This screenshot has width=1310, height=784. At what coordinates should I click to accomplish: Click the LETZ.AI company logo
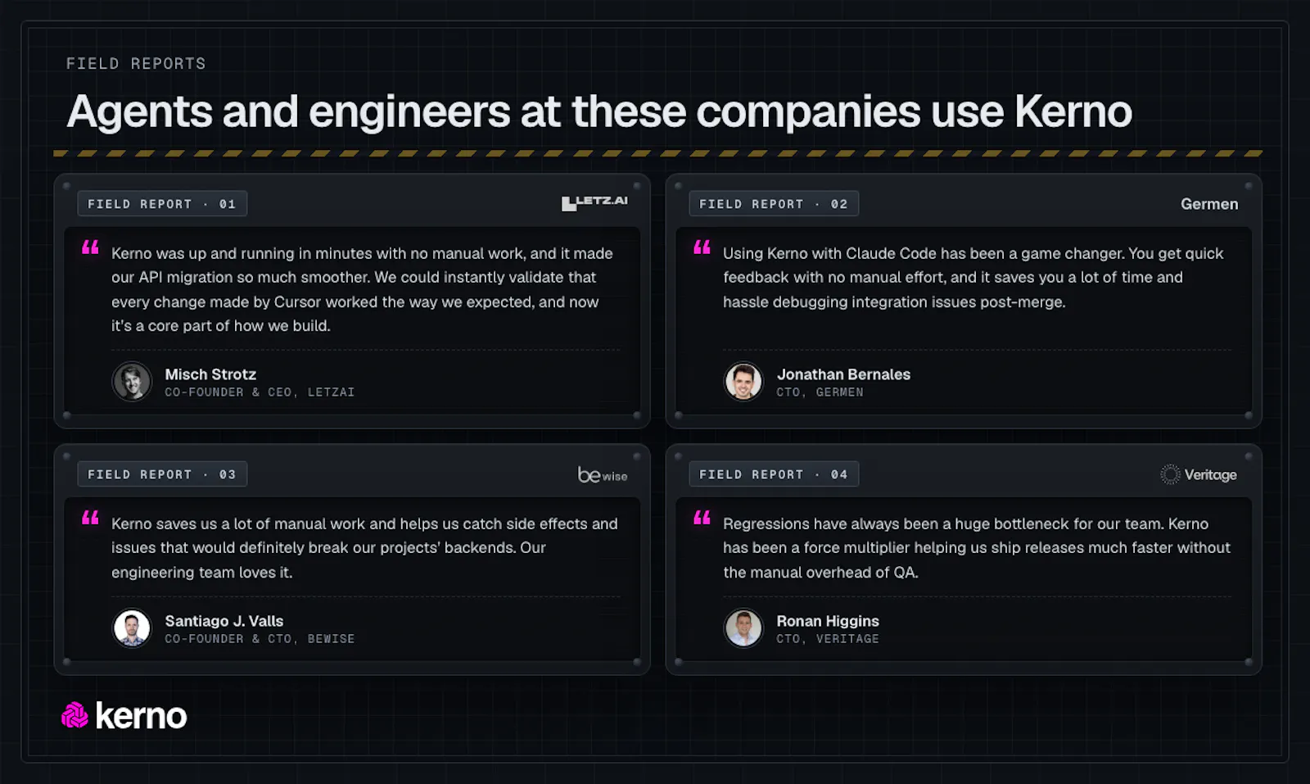(x=594, y=203)
